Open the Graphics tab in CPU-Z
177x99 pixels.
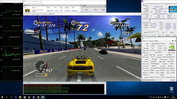click(x=166, y=4)
